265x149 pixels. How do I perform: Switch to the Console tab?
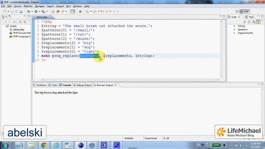pos(65,85)
